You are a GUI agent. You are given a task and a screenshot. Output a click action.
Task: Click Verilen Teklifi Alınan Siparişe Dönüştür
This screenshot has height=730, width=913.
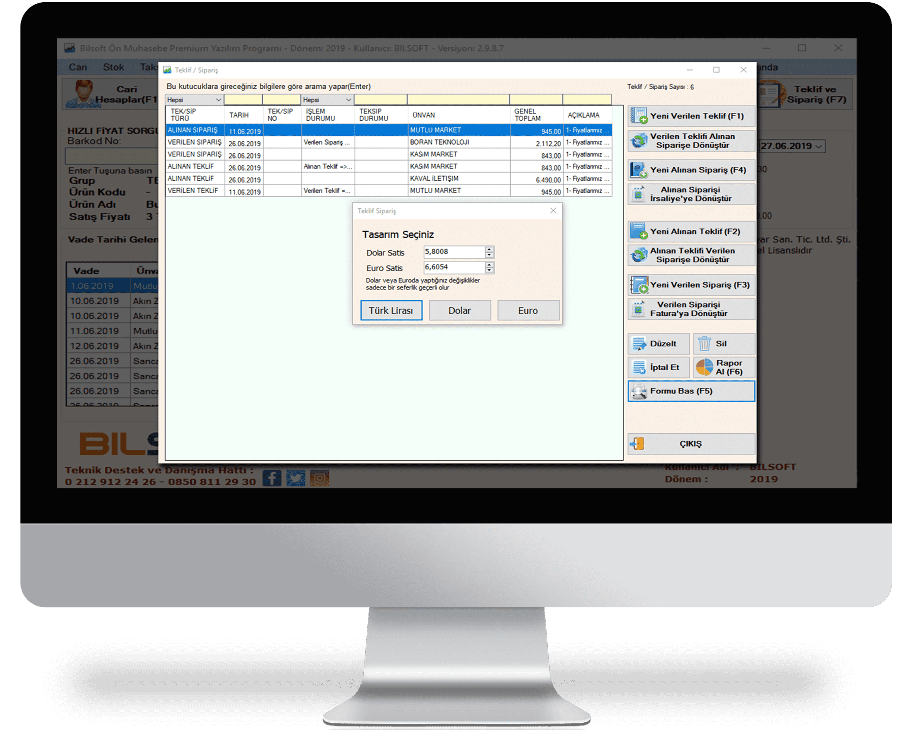click(x=691, y=141)
